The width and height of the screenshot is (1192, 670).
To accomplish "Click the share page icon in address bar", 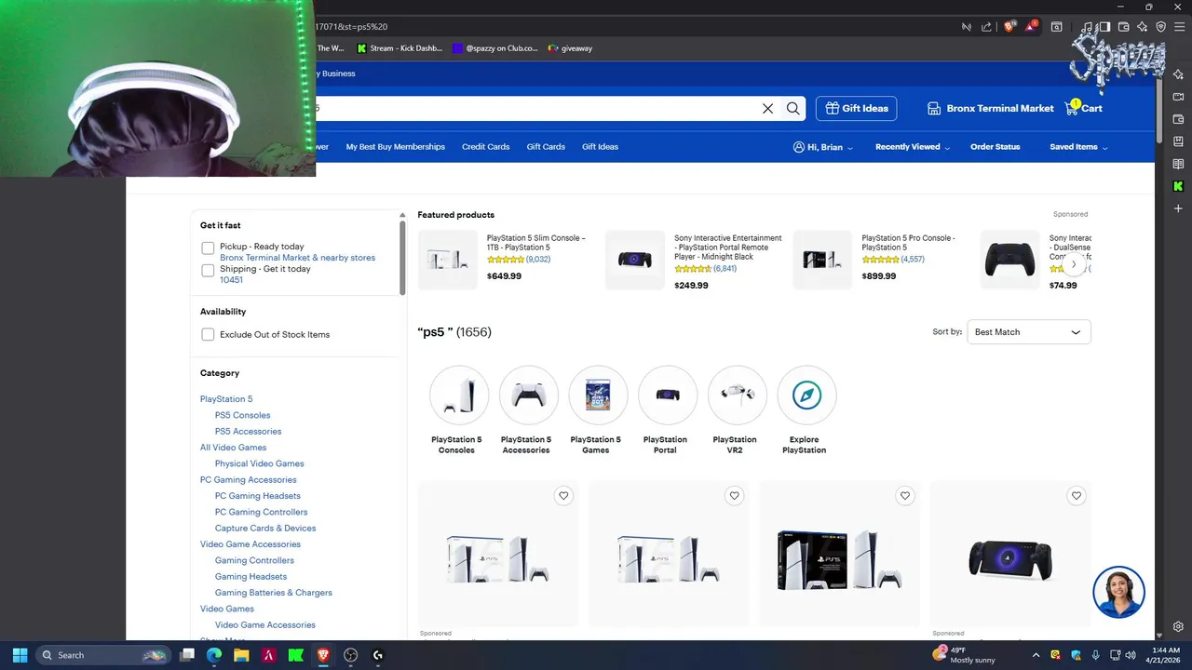I will [x=986, y=27].
